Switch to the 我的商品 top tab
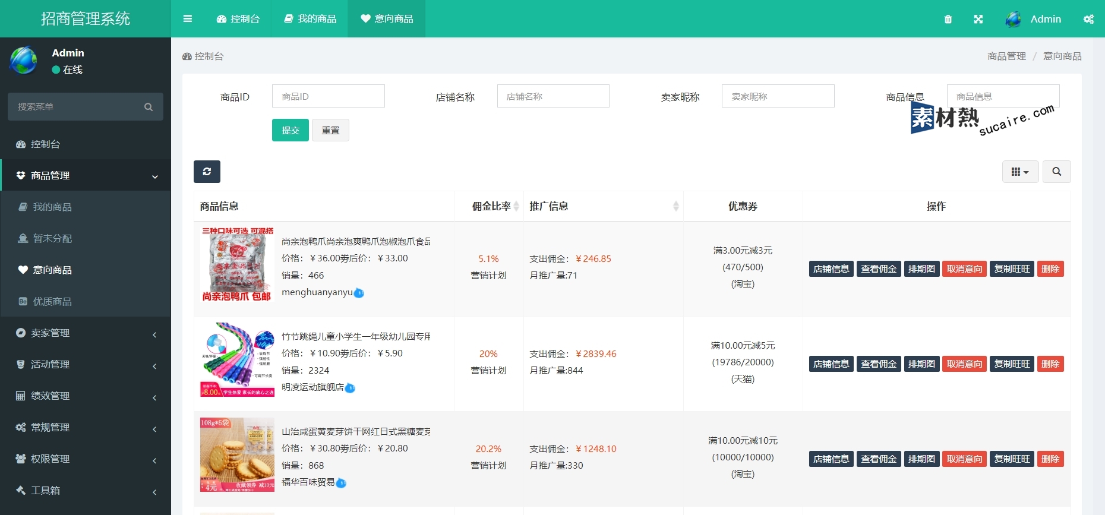 point(310,19)
